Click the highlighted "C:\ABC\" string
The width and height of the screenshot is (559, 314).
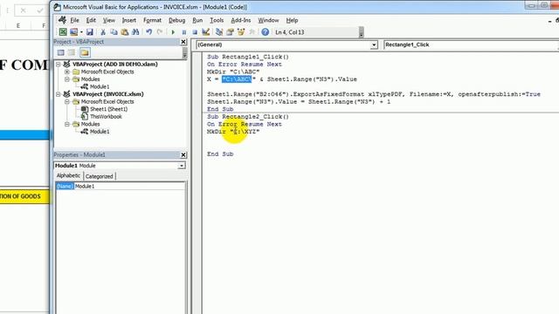point(237,79)
